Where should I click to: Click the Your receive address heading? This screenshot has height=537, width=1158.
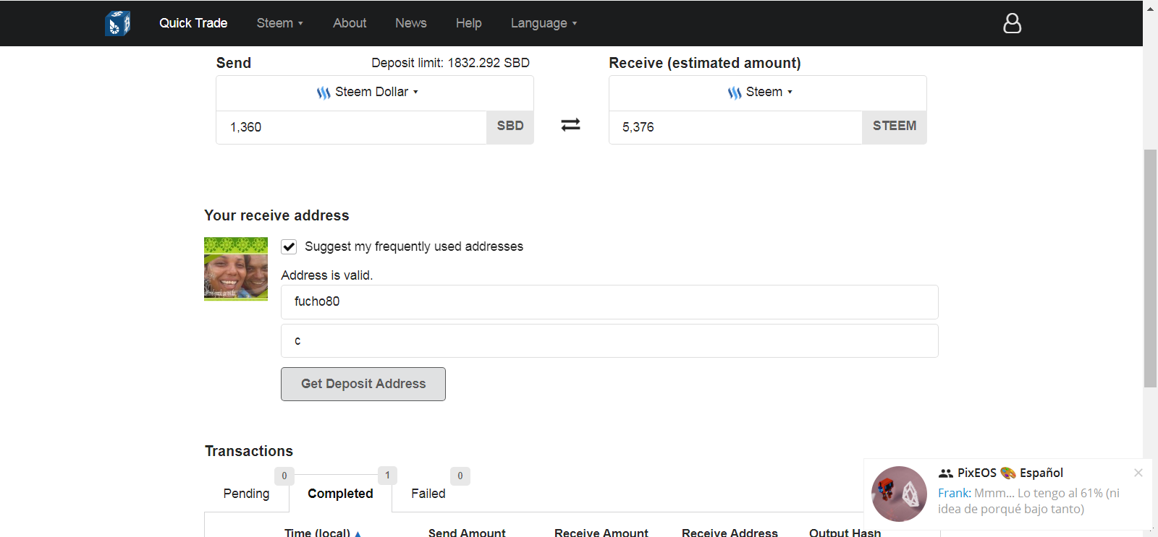coord(276,215)
